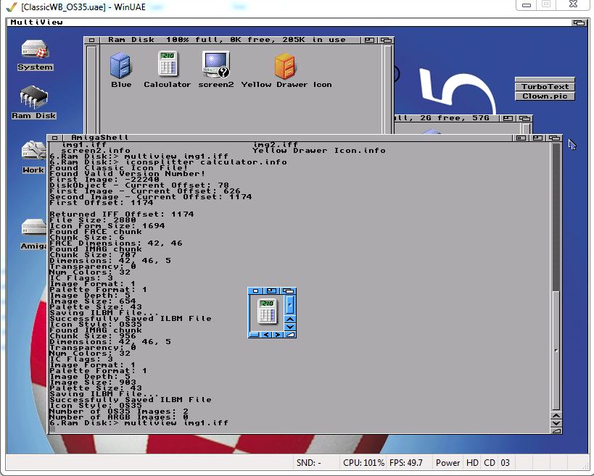
Task: Open the System disk icon
Action: click(35, 53)
